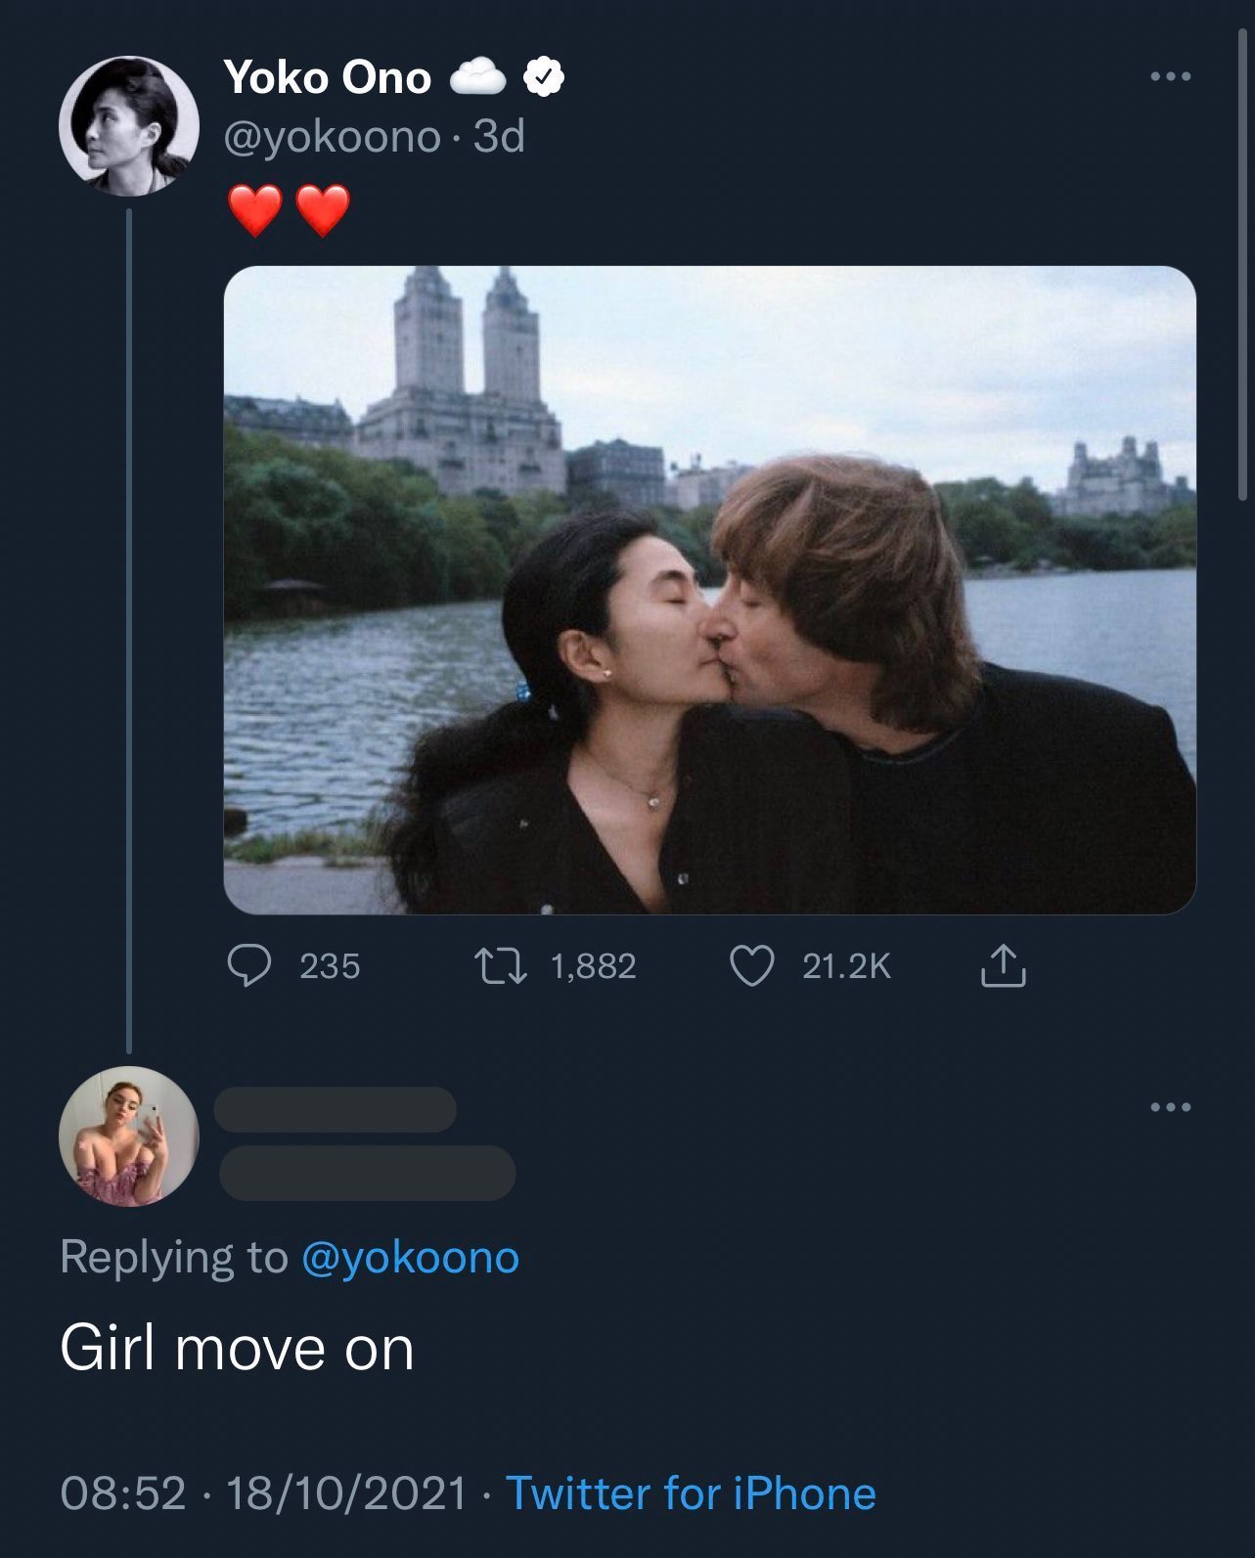Image resolution: width=1255 pixels, height=1558 pixels.
Task: Select the cloud emoji beside Yoko Ono's name
Action: pos(480,78)
